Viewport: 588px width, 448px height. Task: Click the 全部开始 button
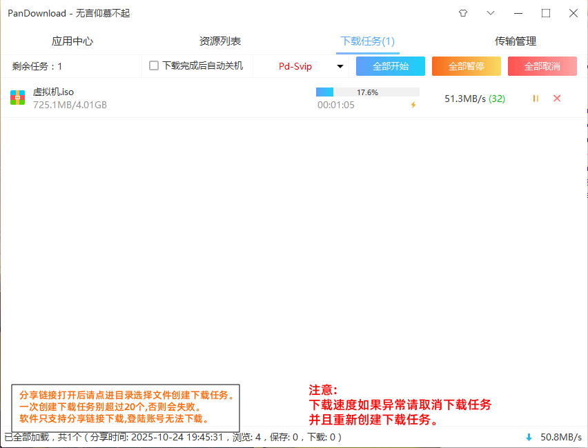[391, 66]
